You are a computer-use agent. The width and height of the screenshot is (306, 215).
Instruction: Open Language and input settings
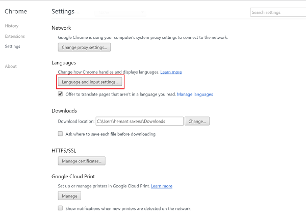coord(90,82)
